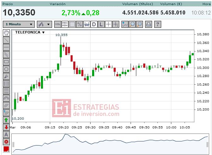The image size is (212, 155).
Task: Click the 10:00 time axis label
Action: [171, 128]
